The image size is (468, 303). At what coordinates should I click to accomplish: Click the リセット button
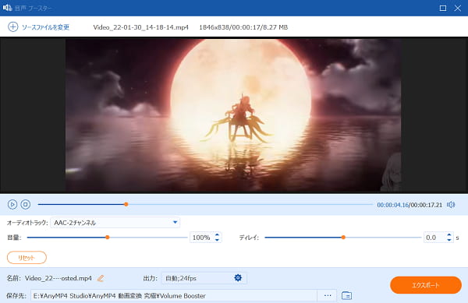(27, 258)
